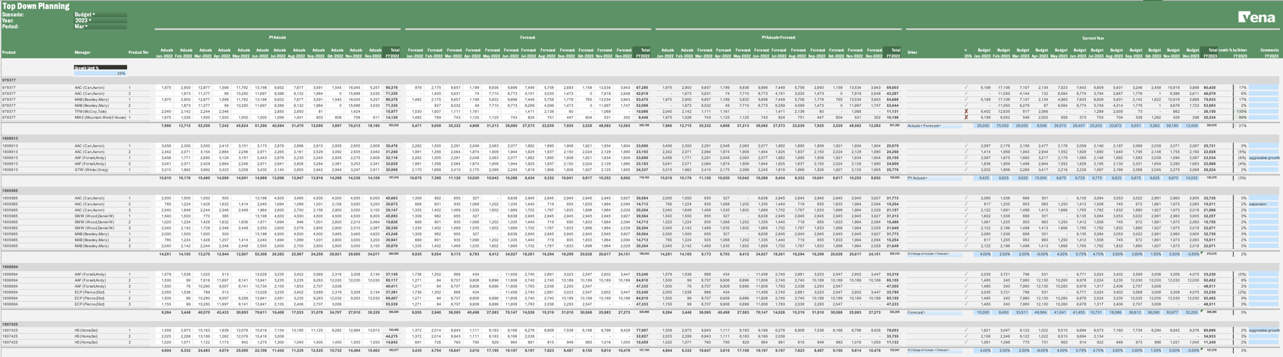The image size is (1283, 357).
Task: Click the 99% growth by driver value
Action: tap(1241, 117)
